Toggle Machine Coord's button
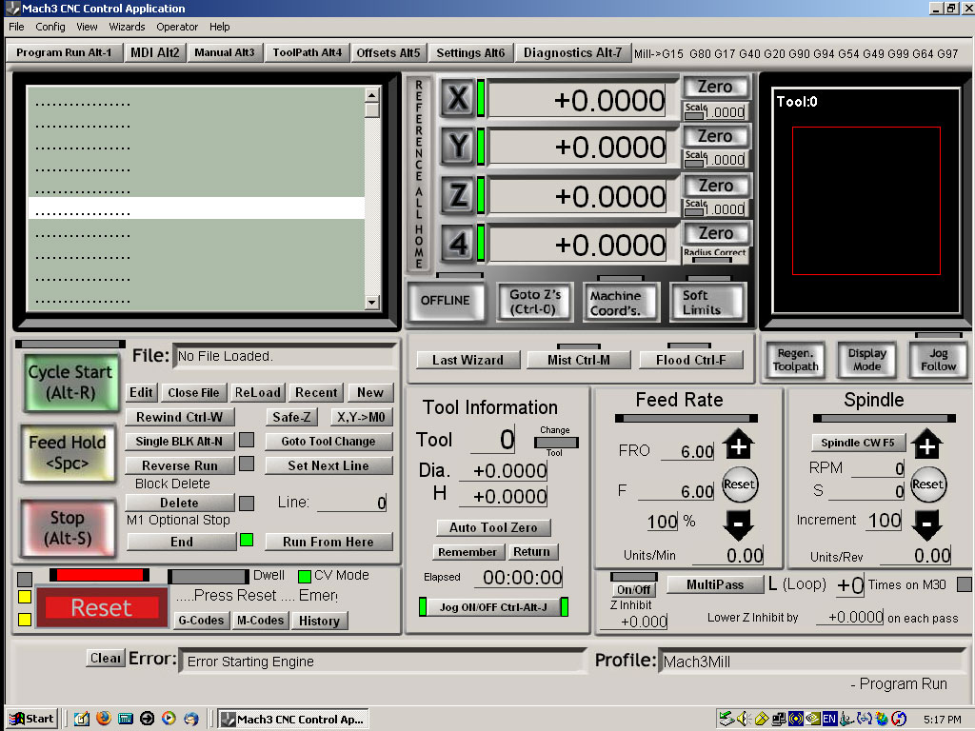Screen dimensions: 975x731 click(621, 302)
